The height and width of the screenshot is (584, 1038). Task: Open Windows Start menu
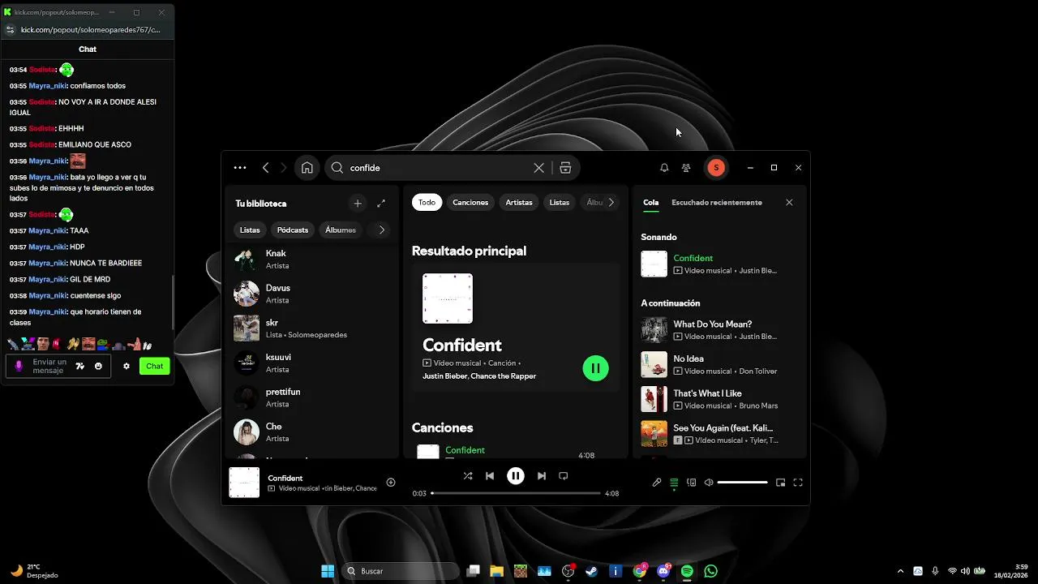328,571
